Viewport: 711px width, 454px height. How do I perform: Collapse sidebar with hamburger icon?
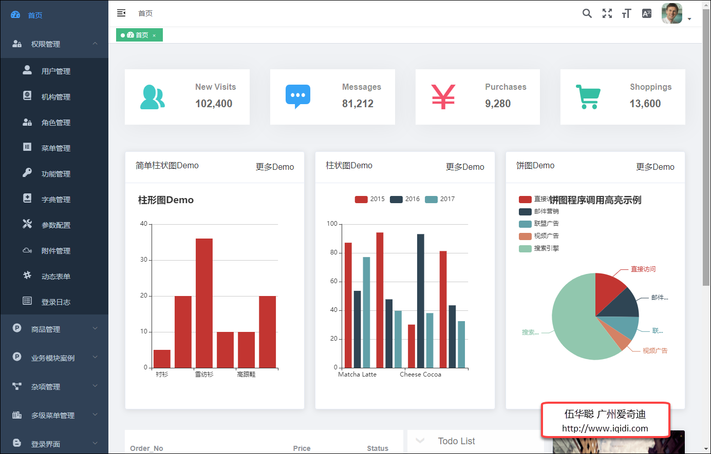[x=121, y=13]
